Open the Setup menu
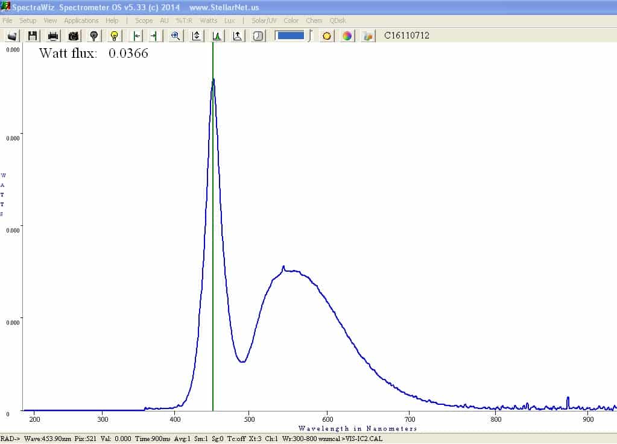Screen dimensions: 617x444 tap(28, 20)
